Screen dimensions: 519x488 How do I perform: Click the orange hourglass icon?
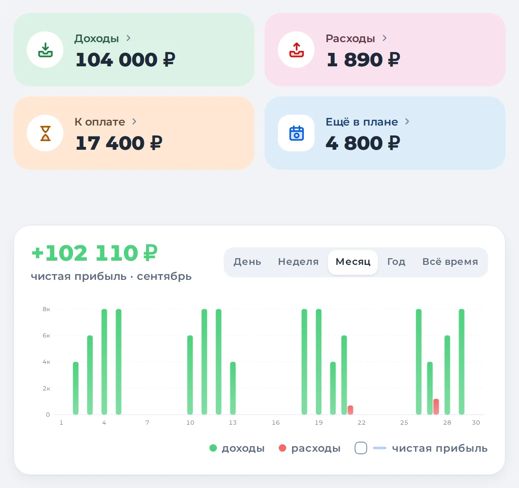45,133
